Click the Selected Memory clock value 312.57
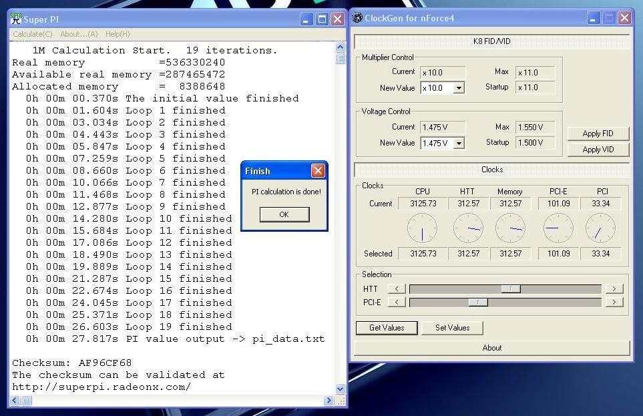 (x=511, y=254)
